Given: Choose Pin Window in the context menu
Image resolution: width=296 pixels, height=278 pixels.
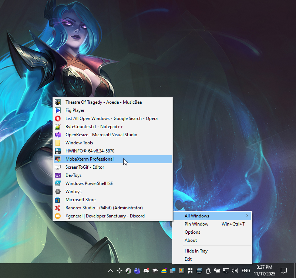Looking at the screenshot, I should tap(196, 224).
